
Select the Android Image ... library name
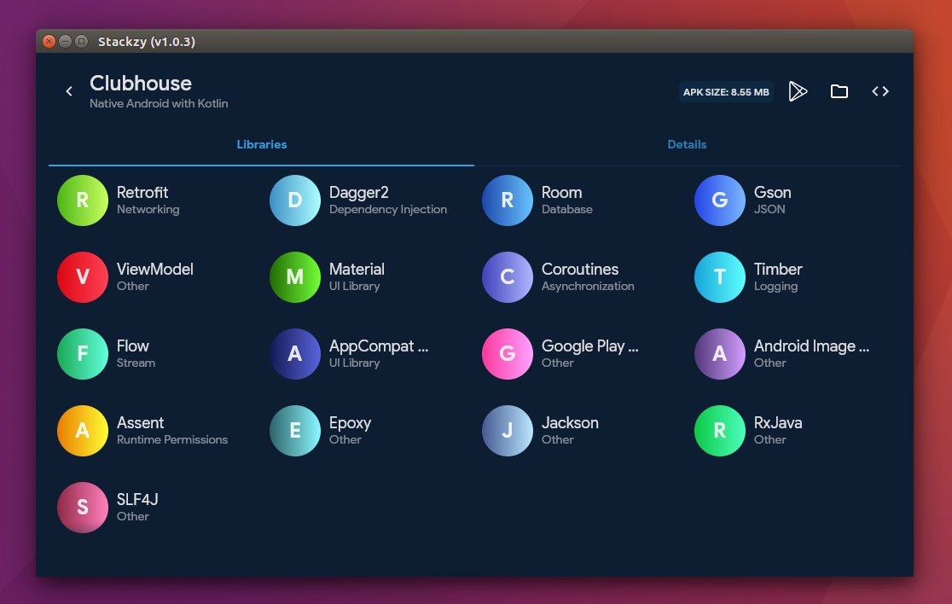pyautogui.click(x=811, y=346)
